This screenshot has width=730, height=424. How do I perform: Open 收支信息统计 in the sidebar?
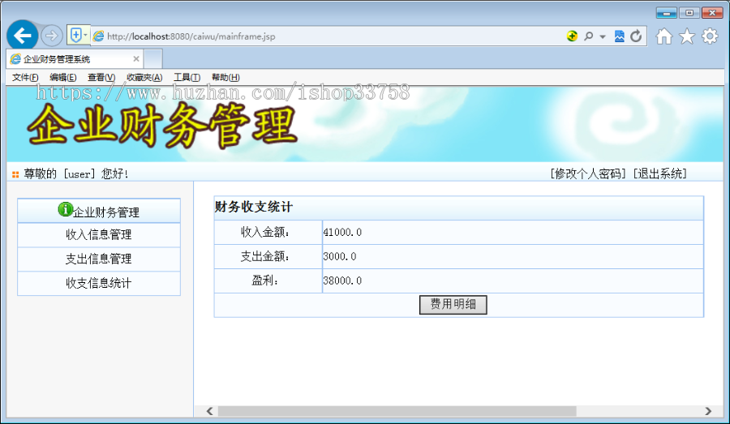point(99,283)
